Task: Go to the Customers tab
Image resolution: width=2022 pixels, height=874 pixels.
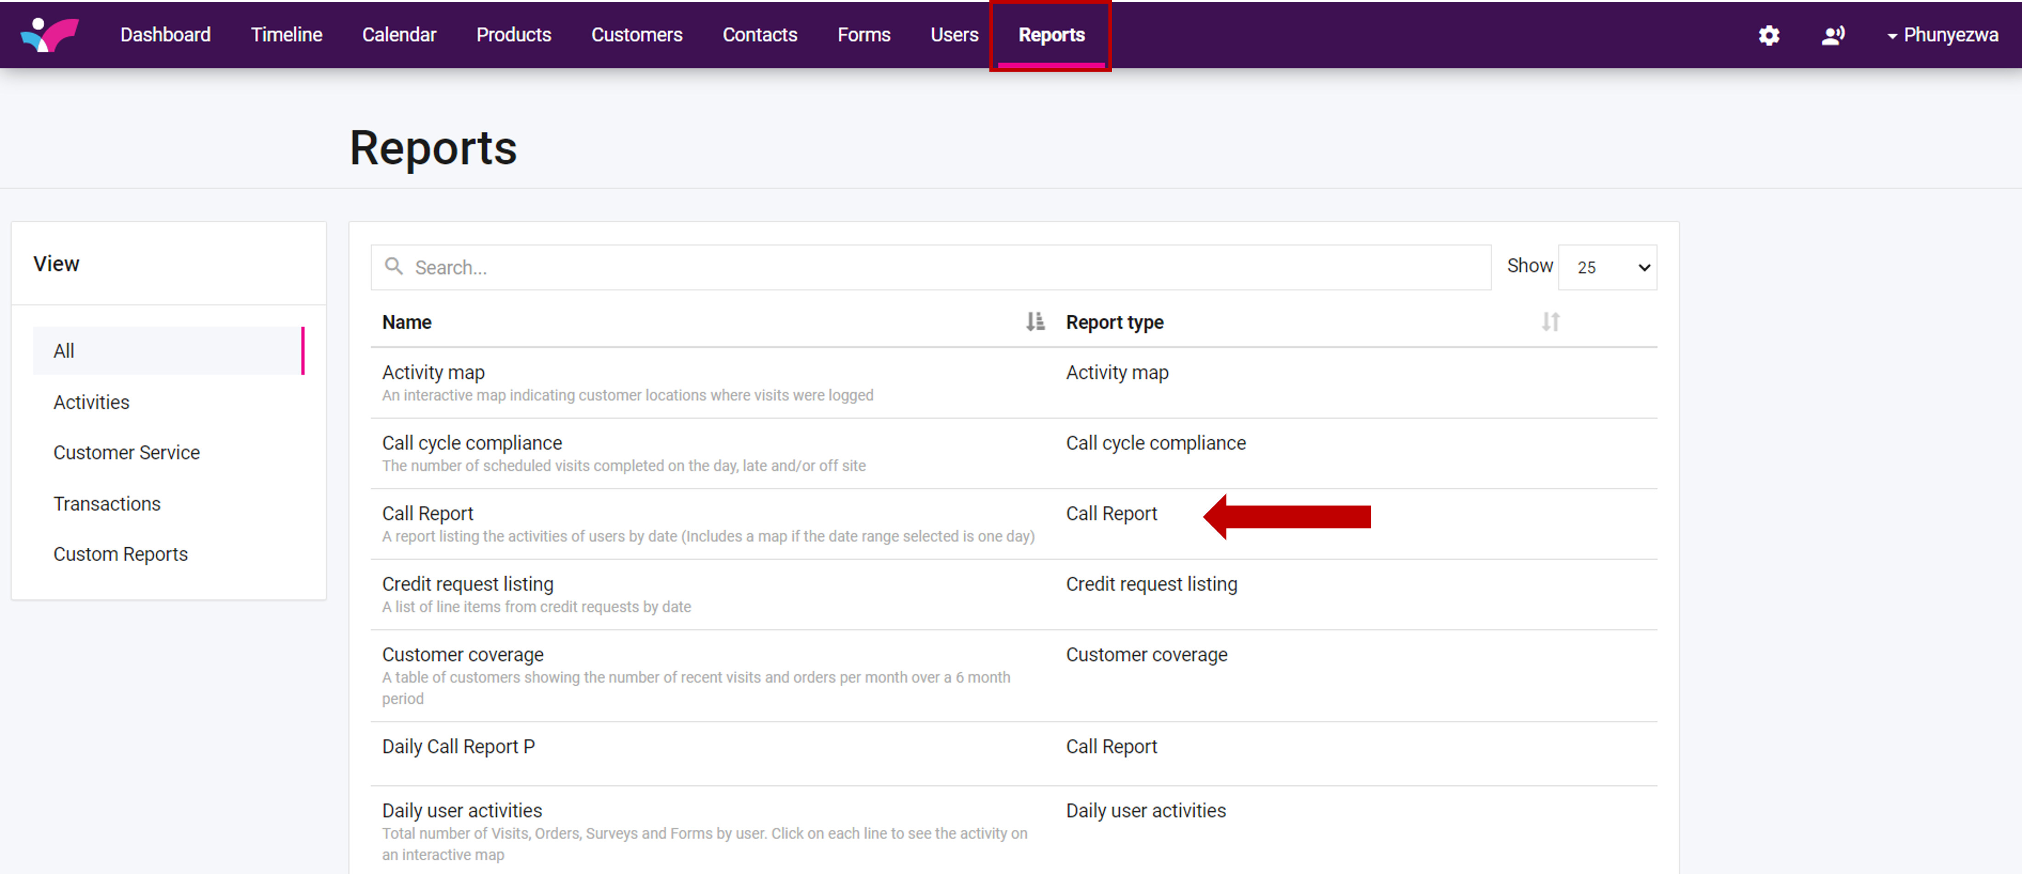Action: tap(636, 35)
